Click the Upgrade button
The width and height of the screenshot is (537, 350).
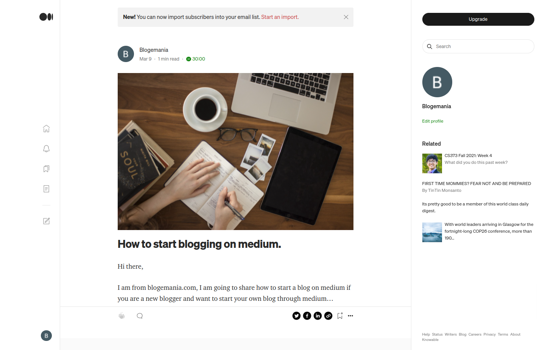click(478, 19)
